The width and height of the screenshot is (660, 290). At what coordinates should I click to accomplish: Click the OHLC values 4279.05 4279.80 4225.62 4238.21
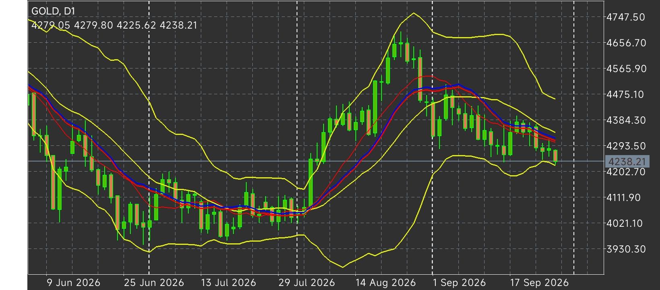tap(114, 25)
